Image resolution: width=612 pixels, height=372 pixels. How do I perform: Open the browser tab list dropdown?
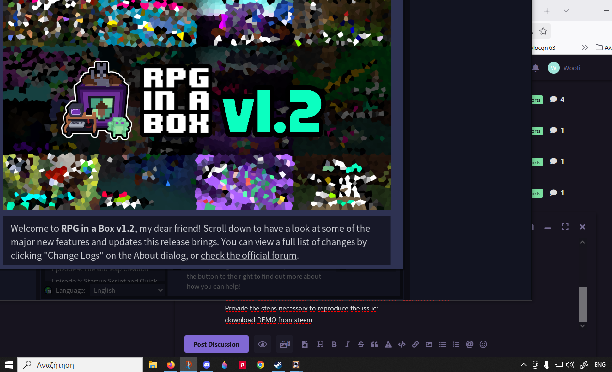[566, 11]
